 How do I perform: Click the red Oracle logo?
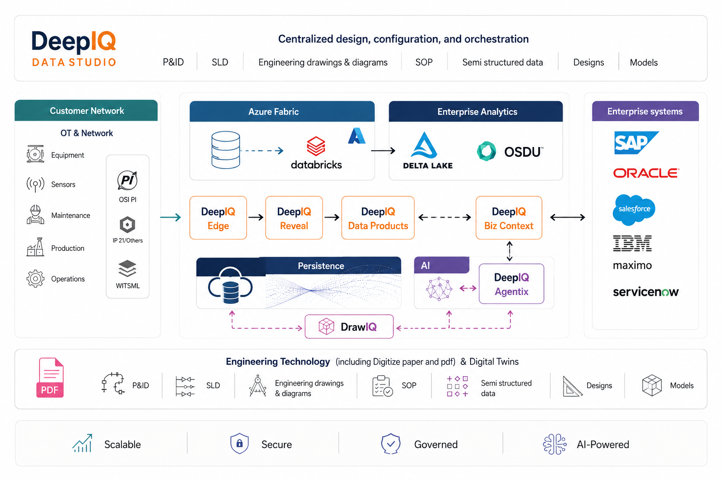click(646, 173)
